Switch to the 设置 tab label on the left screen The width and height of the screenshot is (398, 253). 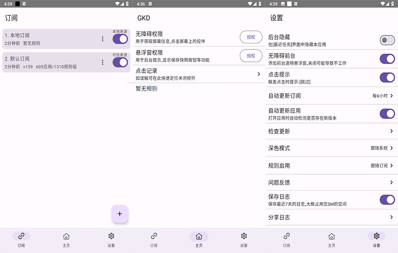(111, 245)
